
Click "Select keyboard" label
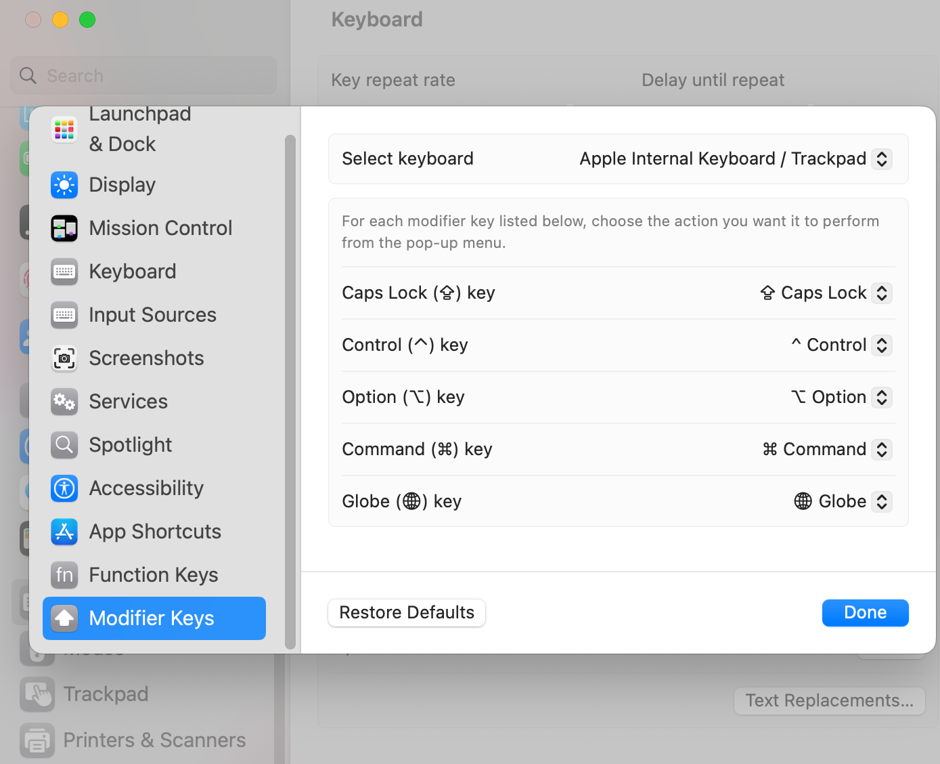pos(407,159)
